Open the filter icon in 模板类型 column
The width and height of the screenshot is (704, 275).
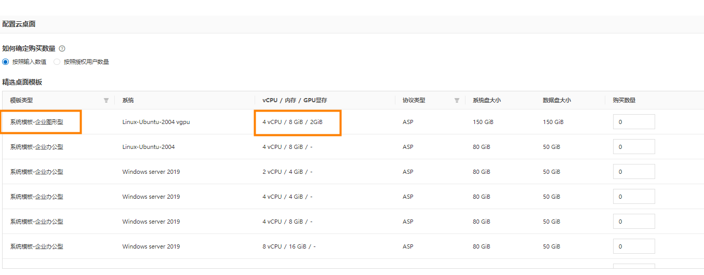(106, 101)
